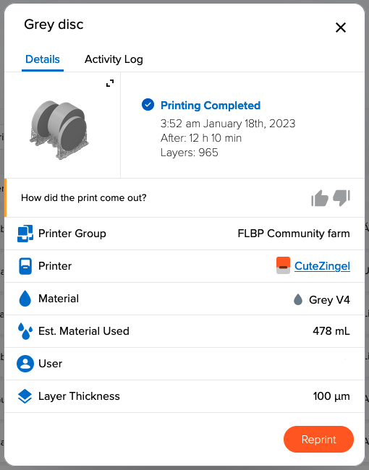Rate the print with thumbs down
Viewport: 369px width, 470px height.
pos(342,198)
